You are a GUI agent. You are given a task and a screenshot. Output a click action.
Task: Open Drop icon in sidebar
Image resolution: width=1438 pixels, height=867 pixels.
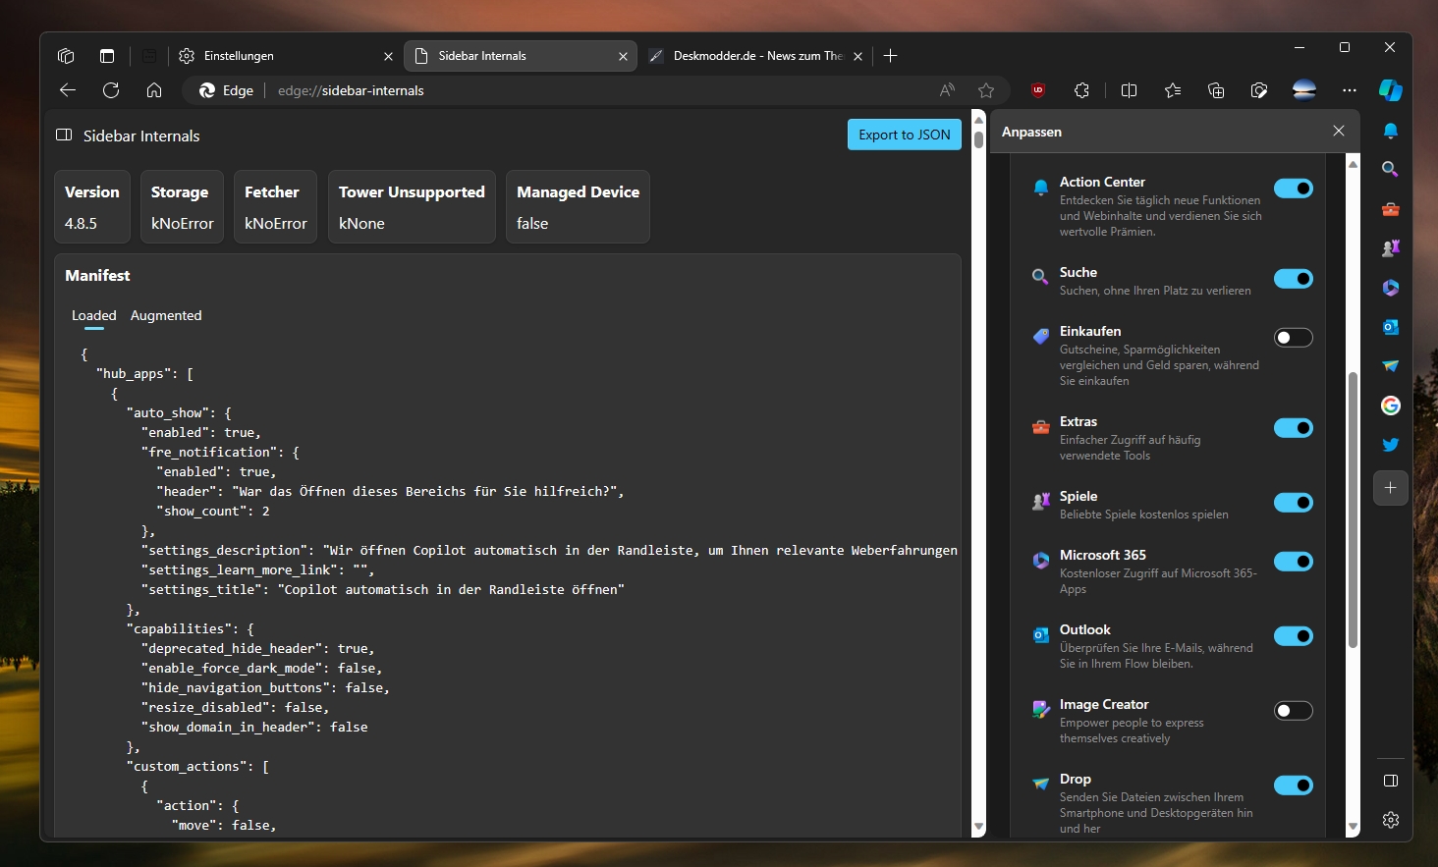(1391, 366)
